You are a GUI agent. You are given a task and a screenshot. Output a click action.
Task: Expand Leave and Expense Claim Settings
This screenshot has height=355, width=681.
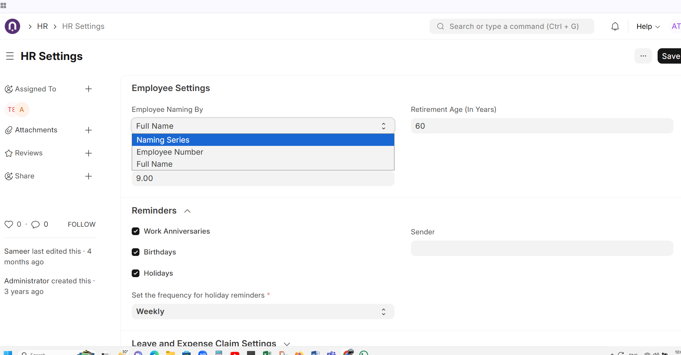(x=287, y=344)
